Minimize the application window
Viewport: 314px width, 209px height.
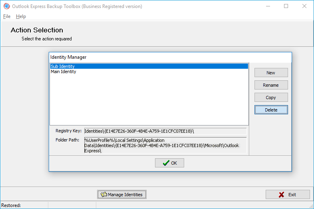268,6
